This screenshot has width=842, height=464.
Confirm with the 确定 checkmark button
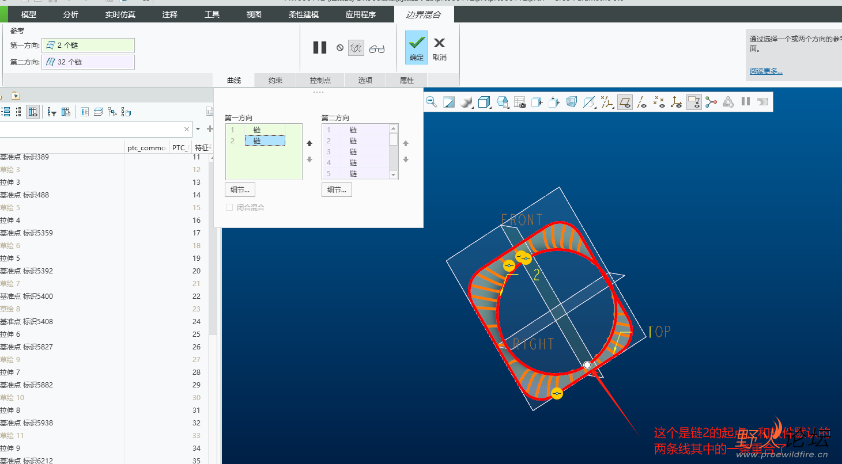pos(417,47)
